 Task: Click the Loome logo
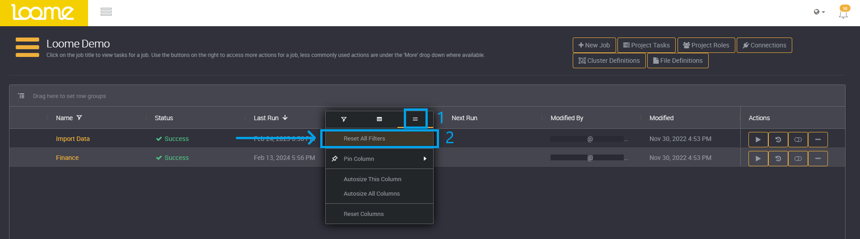click(43, 13)
